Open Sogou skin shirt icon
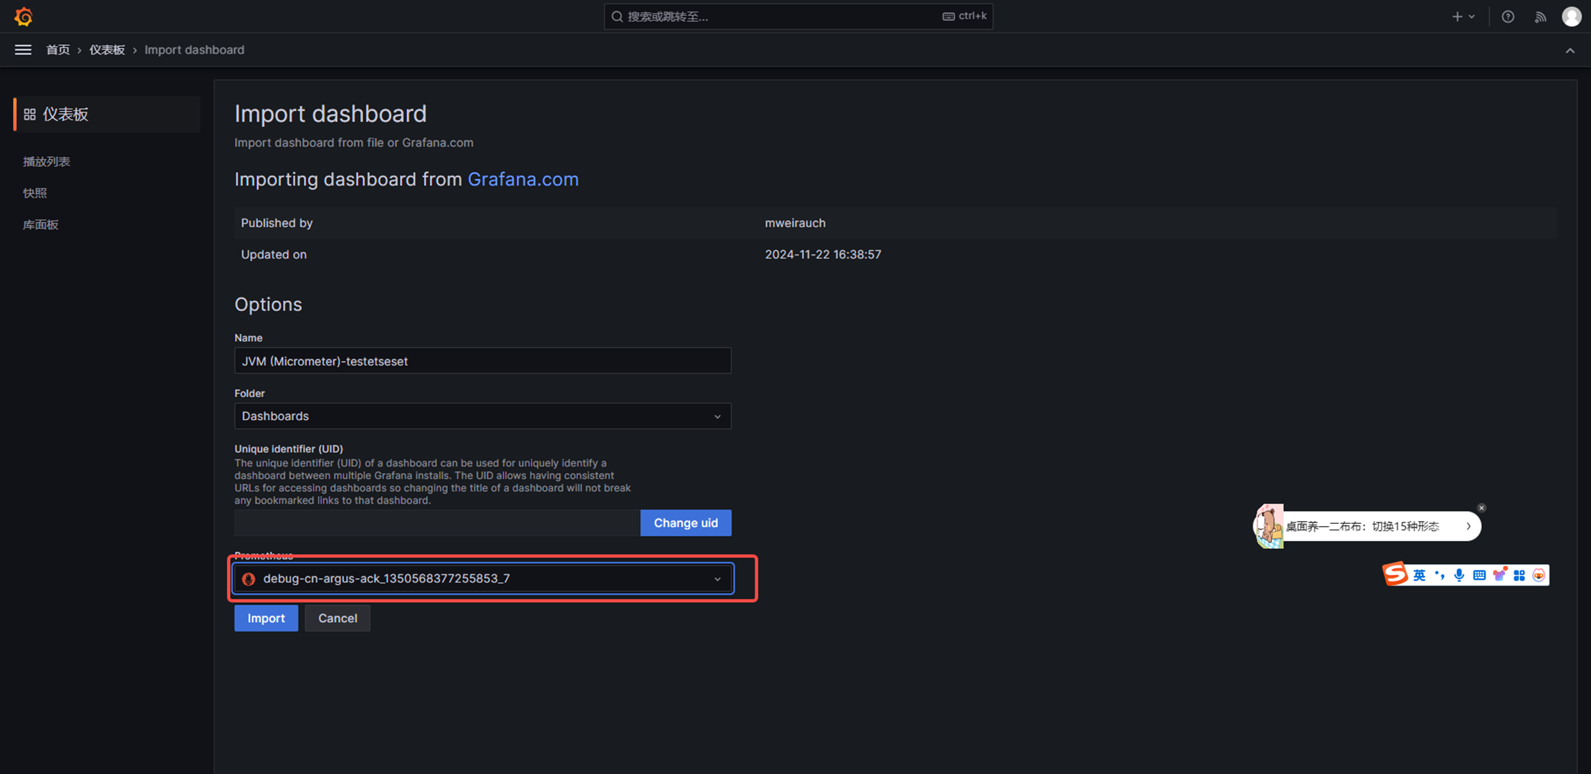The width and height of the screenshot is (1591, 774). (1499, 575)
